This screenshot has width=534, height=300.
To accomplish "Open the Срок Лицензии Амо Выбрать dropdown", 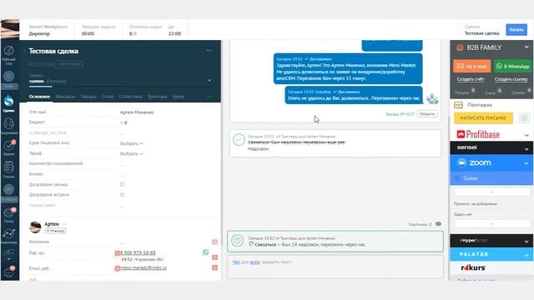I will (132, 143).
